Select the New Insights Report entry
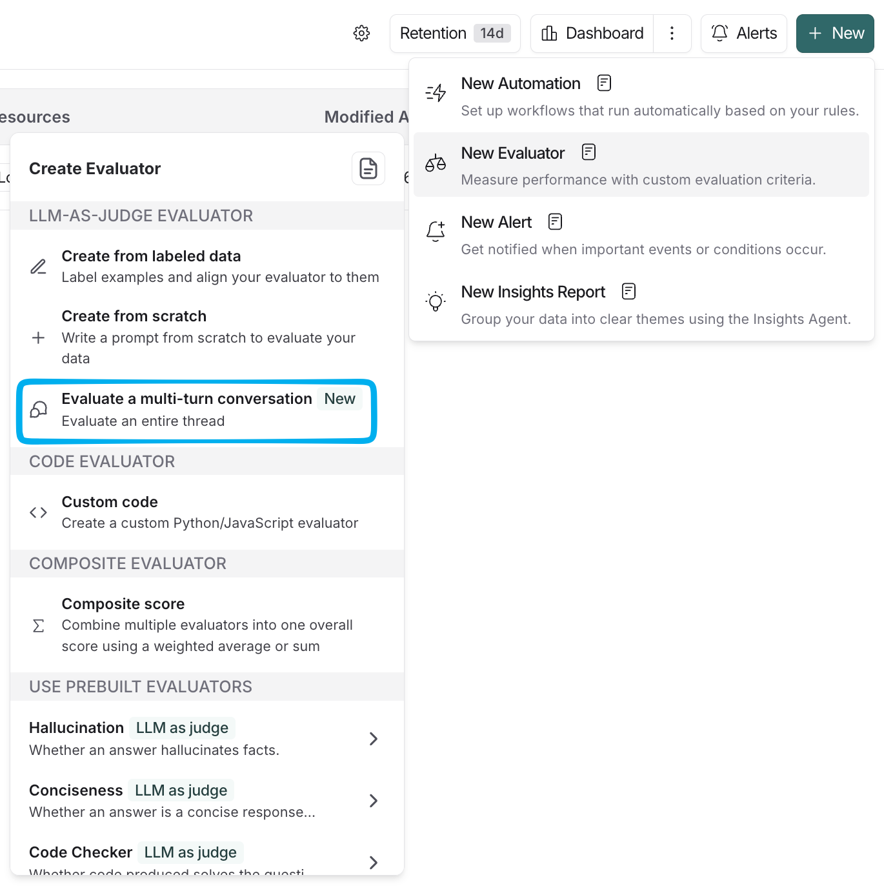 click(641, 305)
